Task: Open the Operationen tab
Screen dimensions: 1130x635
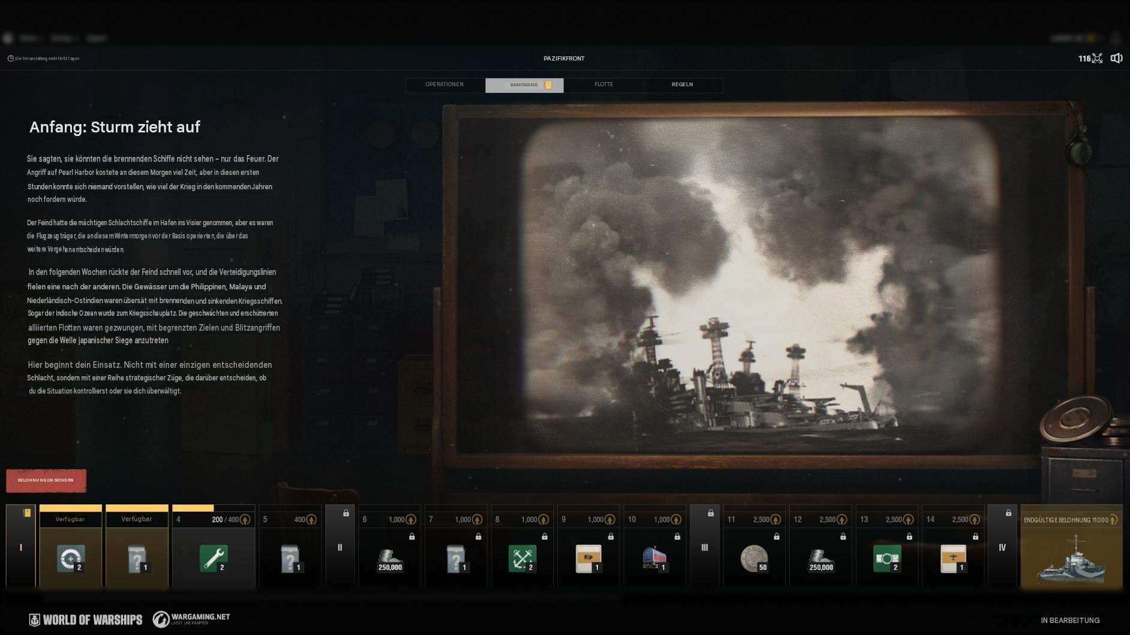Action: pos(444,85)
